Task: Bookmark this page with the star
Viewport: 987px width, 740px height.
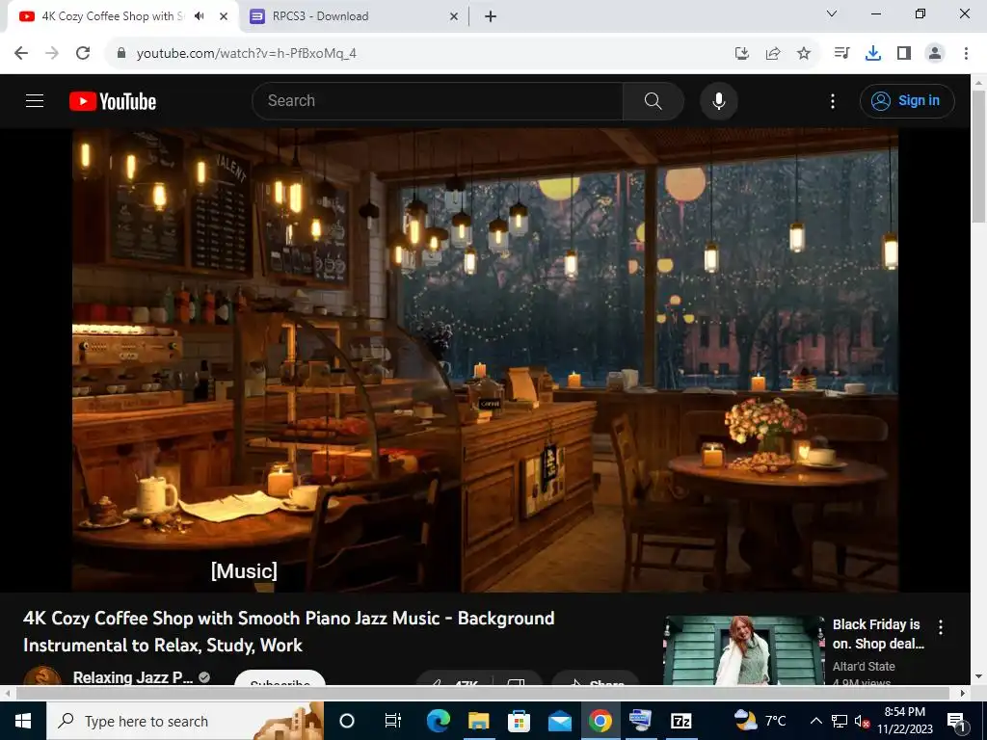Action: click(804, 54)
